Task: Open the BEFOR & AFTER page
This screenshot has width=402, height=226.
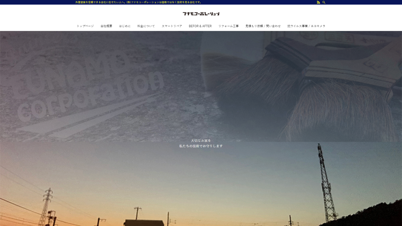Action: coord(200,26)
